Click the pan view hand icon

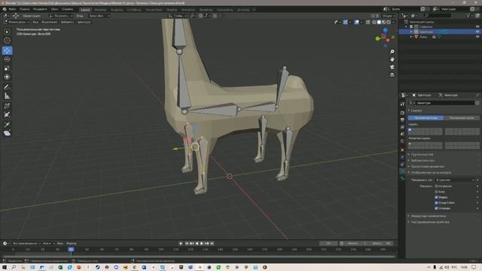point(392,59)
